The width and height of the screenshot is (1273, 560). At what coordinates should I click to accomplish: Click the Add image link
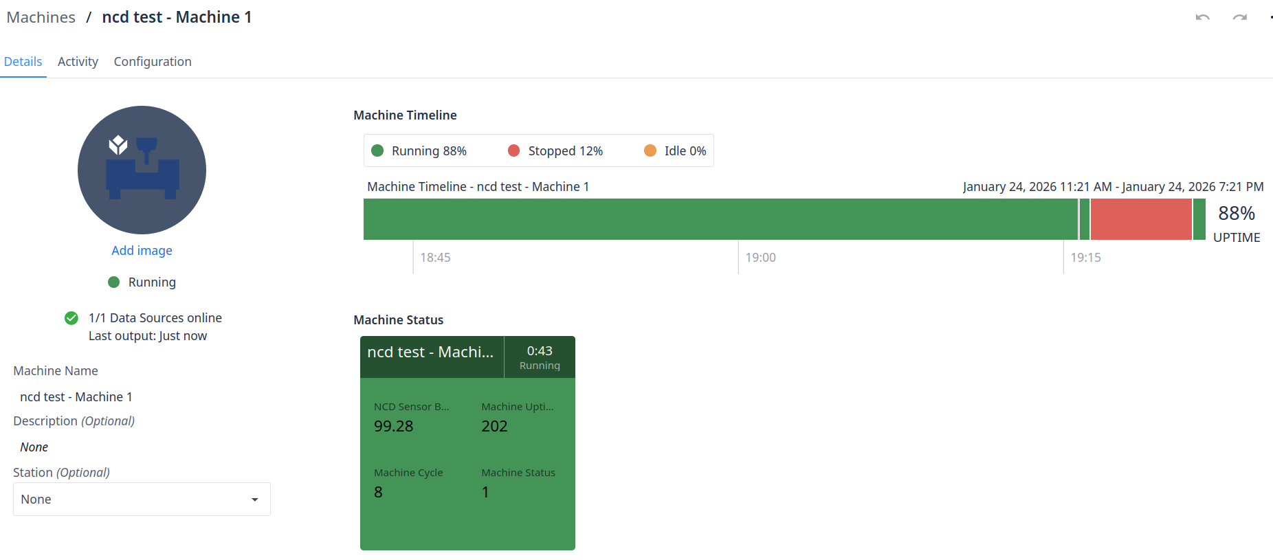(x=142, y=251)
